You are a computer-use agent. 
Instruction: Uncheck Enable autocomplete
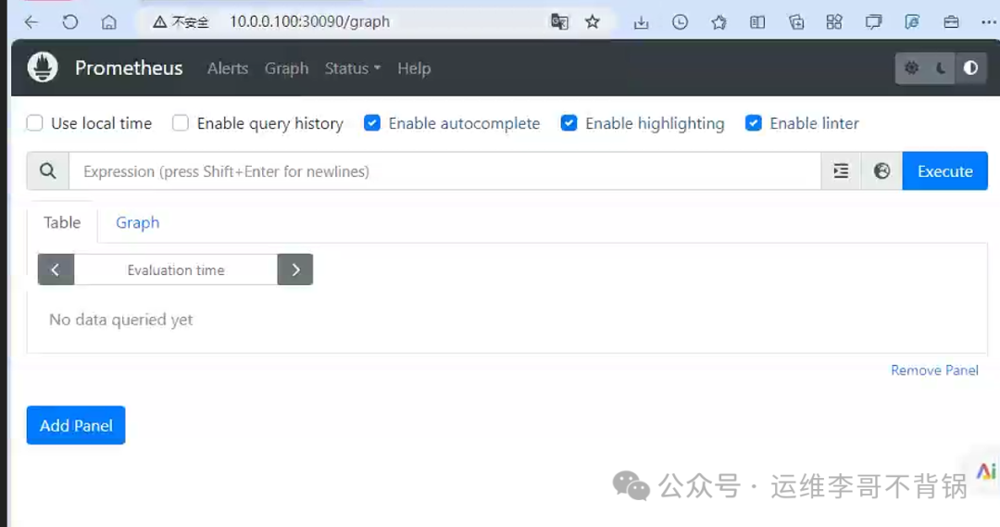pos(372,122)
